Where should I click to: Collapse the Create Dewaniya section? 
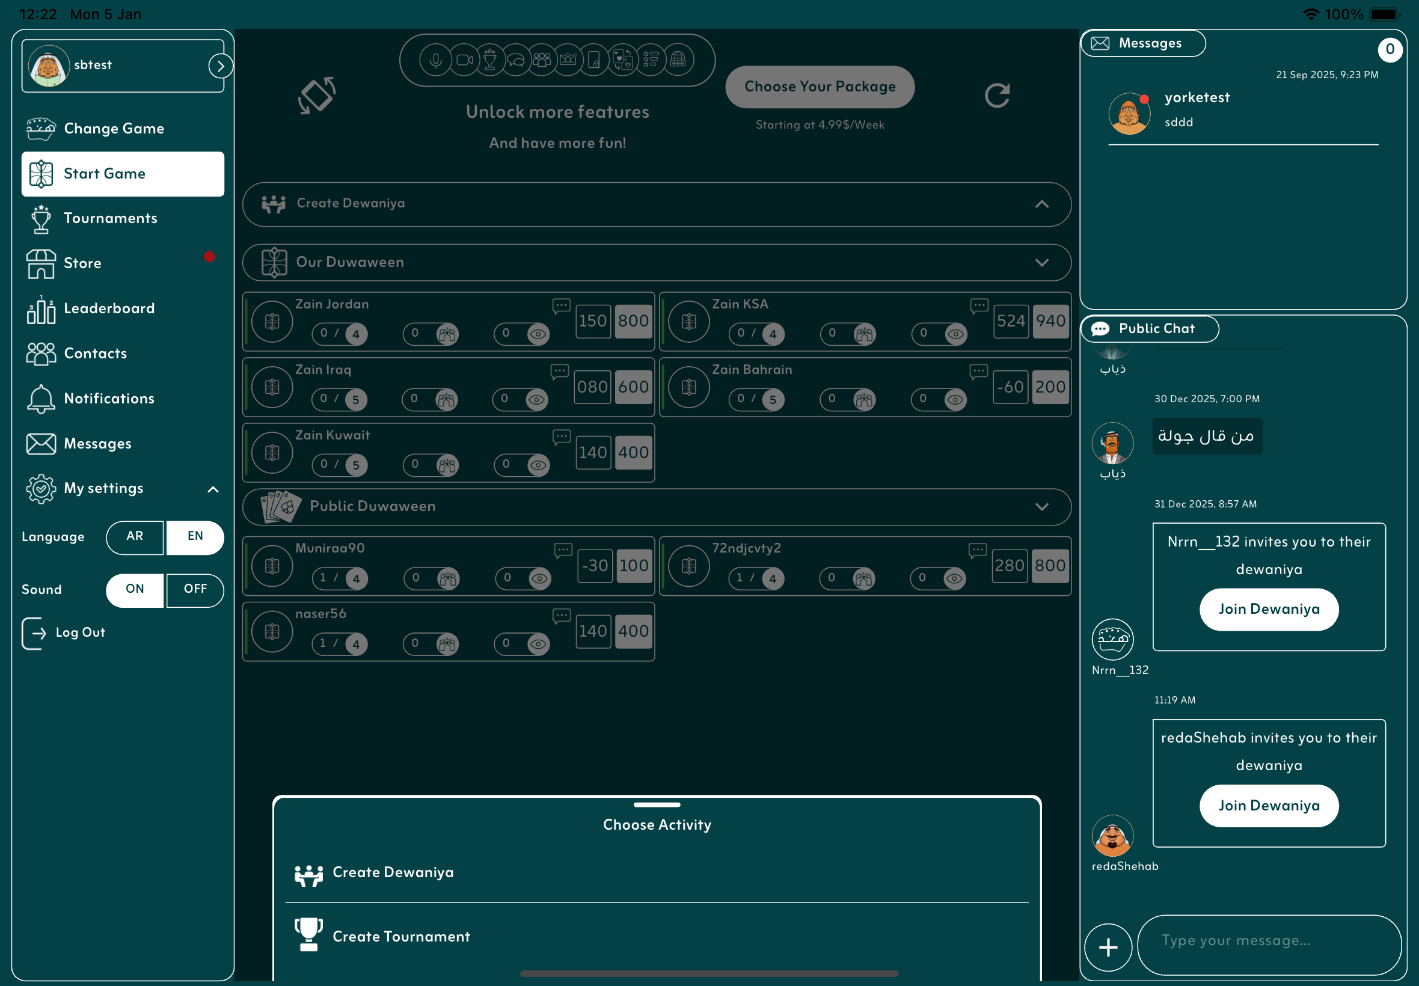pos(1041,204)
